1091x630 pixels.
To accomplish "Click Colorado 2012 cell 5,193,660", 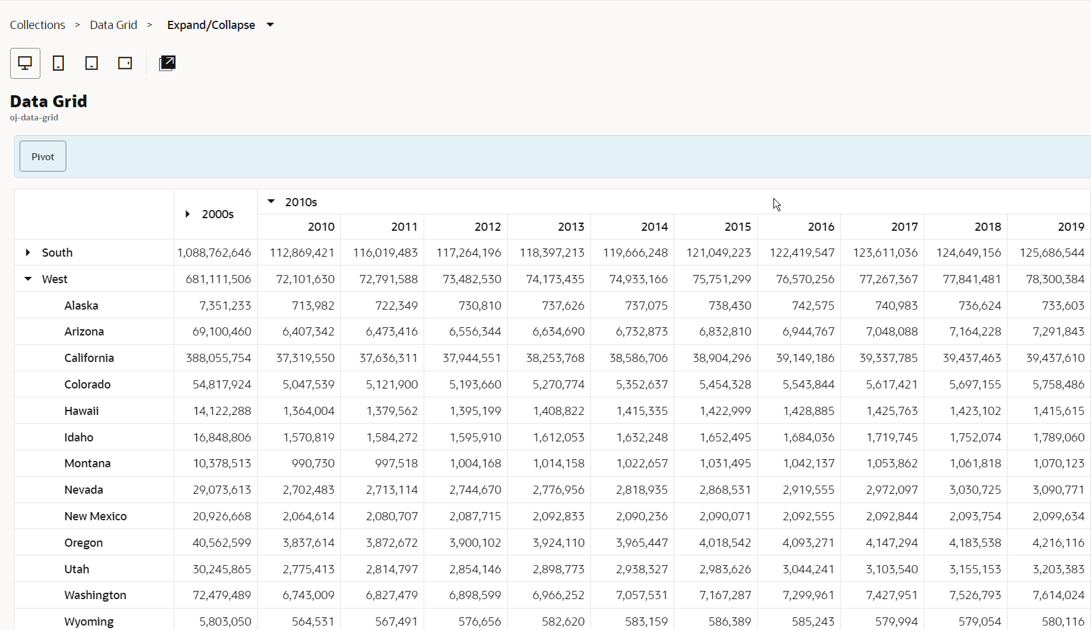I will tap(466, 385).
